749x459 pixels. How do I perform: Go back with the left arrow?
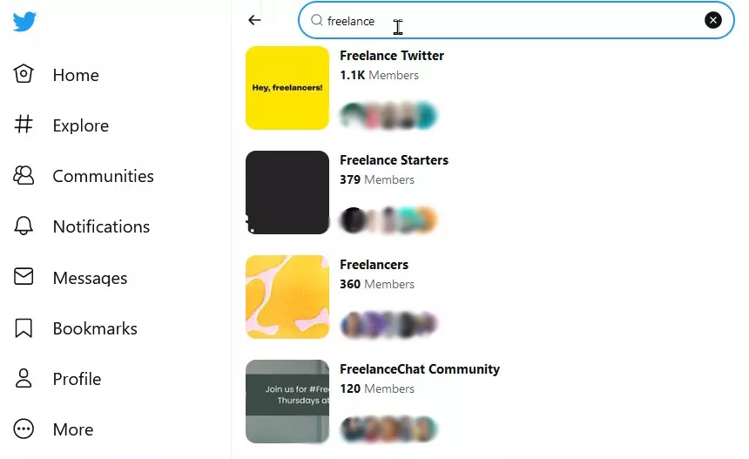point(254,20)
